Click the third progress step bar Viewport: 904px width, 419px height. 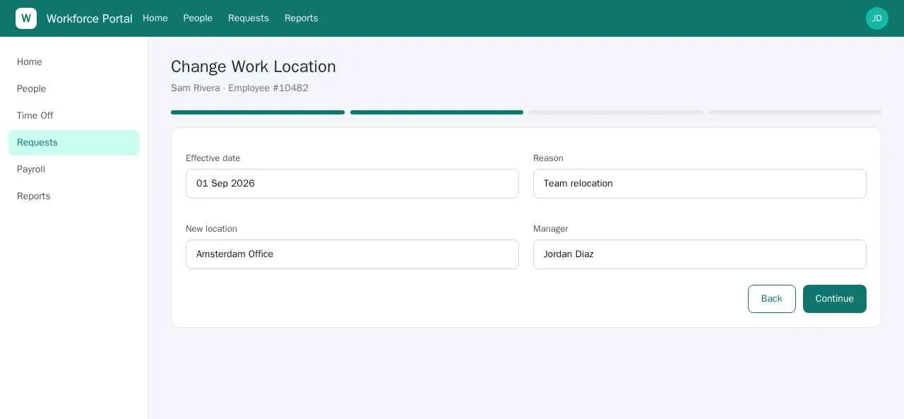pyautogui.click(x=616, y=112)
